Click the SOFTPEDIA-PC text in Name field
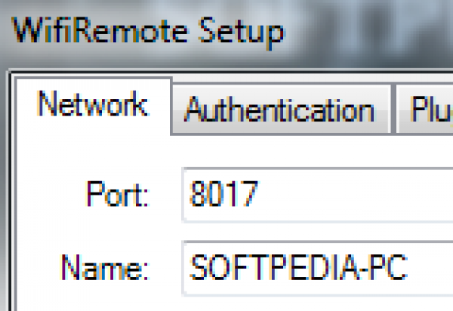 [x=299, y=266]
